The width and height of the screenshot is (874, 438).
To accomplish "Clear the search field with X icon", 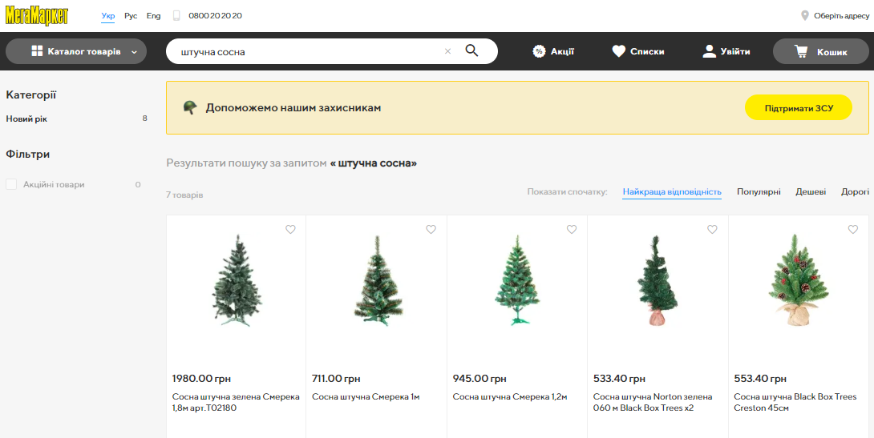I will pos(447,51).
